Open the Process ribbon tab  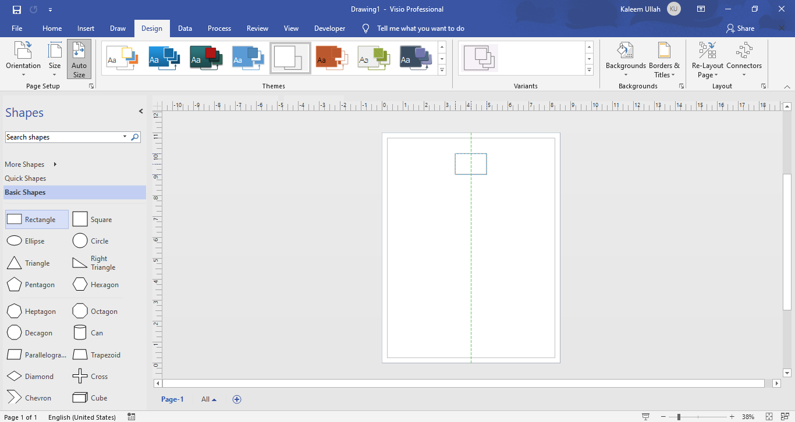[219, 28]
